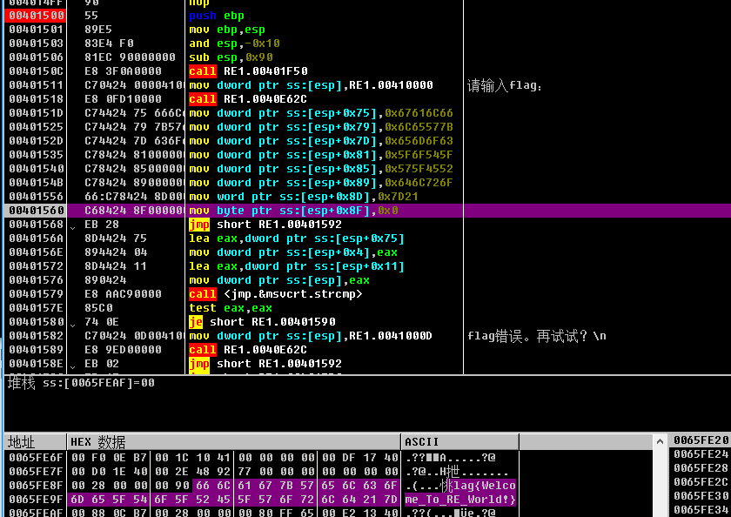Select the push ebp instruction

[x=217, y=16]
